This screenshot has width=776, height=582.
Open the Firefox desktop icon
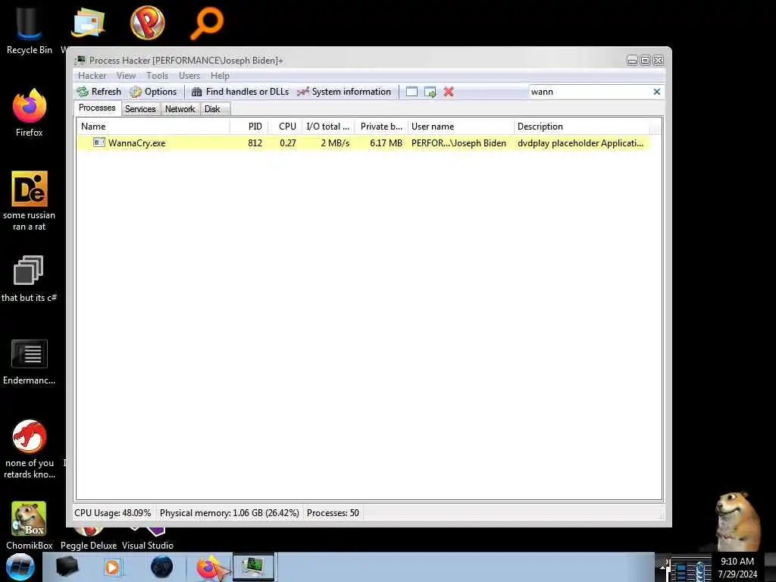click(30, 112)
